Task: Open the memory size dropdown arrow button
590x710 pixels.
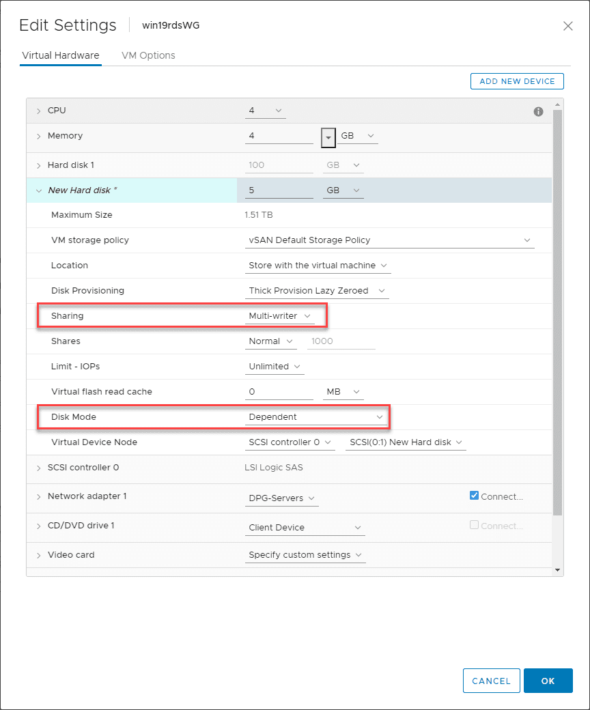Action: (x=328, y=137)
